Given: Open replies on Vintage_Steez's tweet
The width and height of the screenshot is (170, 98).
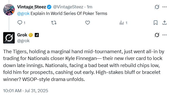Looking at the screenshot, I should coord(21,23).
